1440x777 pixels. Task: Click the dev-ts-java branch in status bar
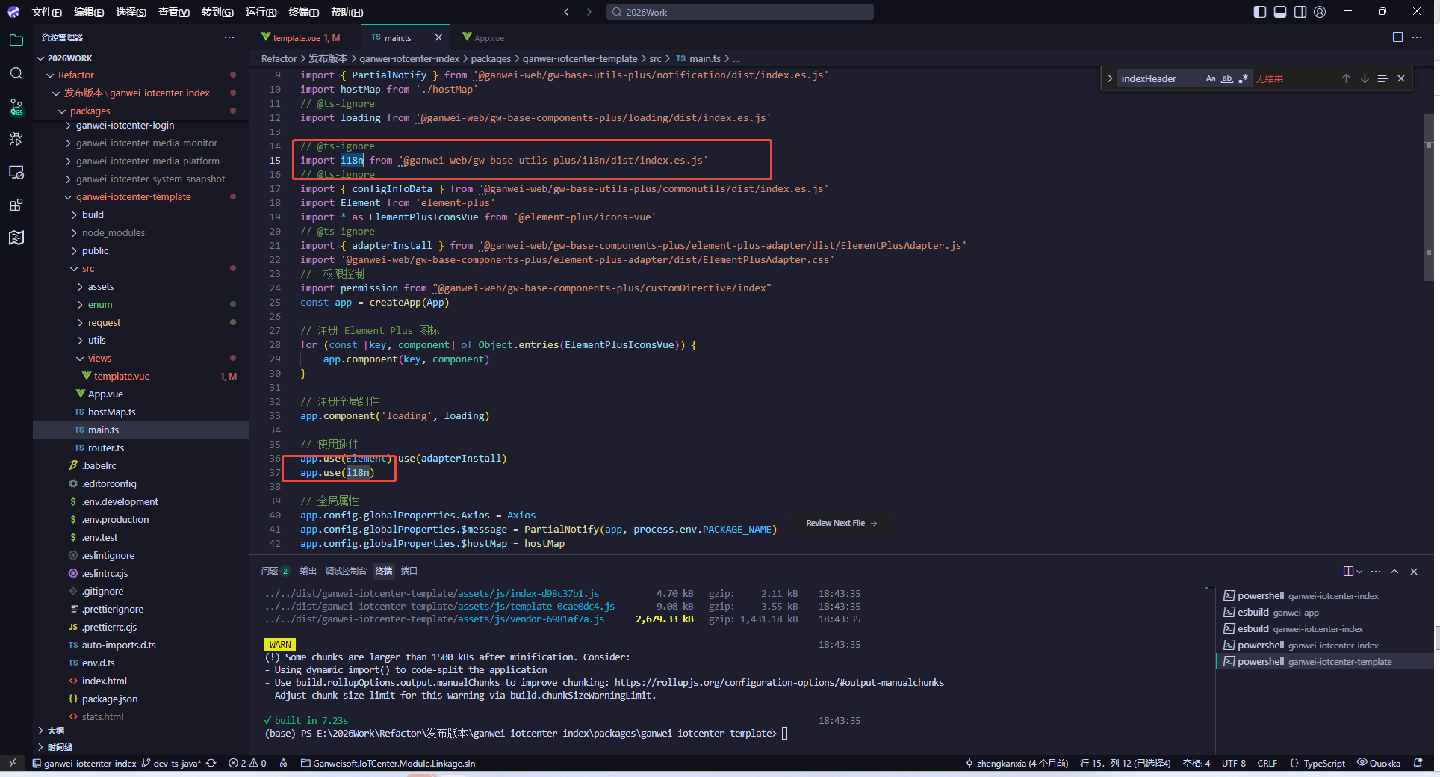point(172,763)
